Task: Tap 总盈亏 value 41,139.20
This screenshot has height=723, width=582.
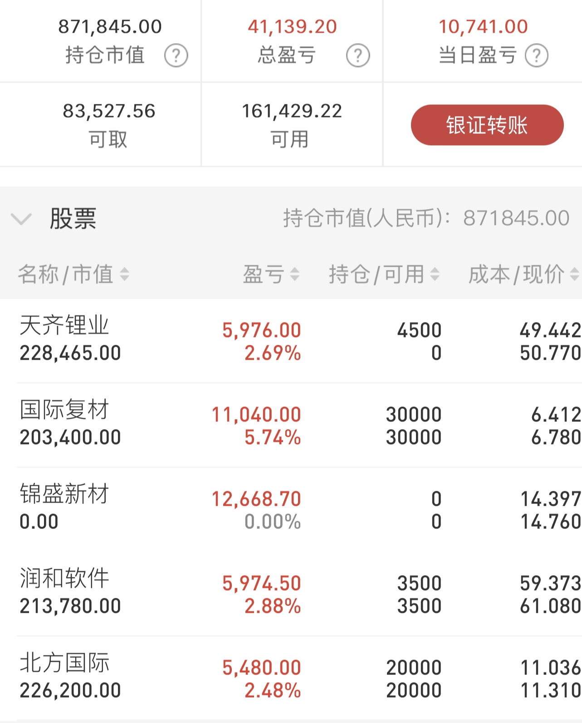Action: [x=292, y=27]
